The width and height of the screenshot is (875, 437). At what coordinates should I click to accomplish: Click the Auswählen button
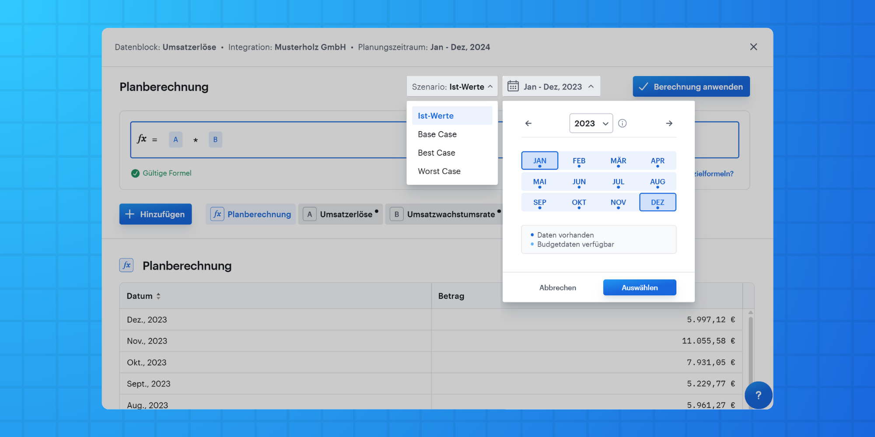click(x=640, y=288)
